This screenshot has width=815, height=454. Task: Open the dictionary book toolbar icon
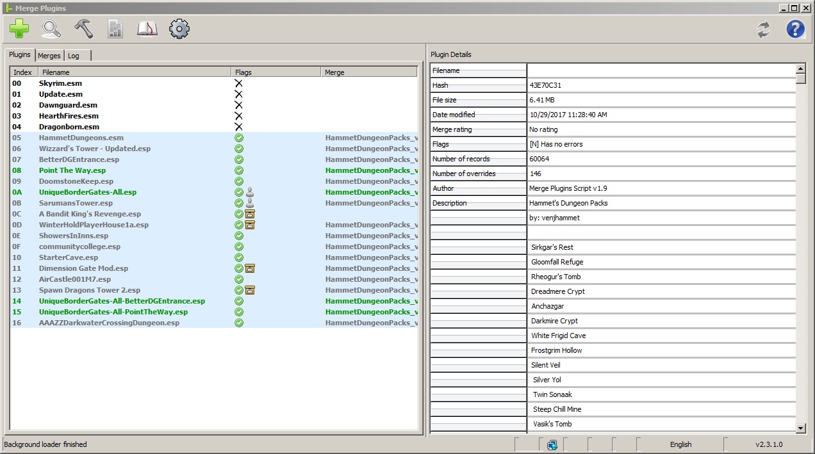click(x=147, y=29)
